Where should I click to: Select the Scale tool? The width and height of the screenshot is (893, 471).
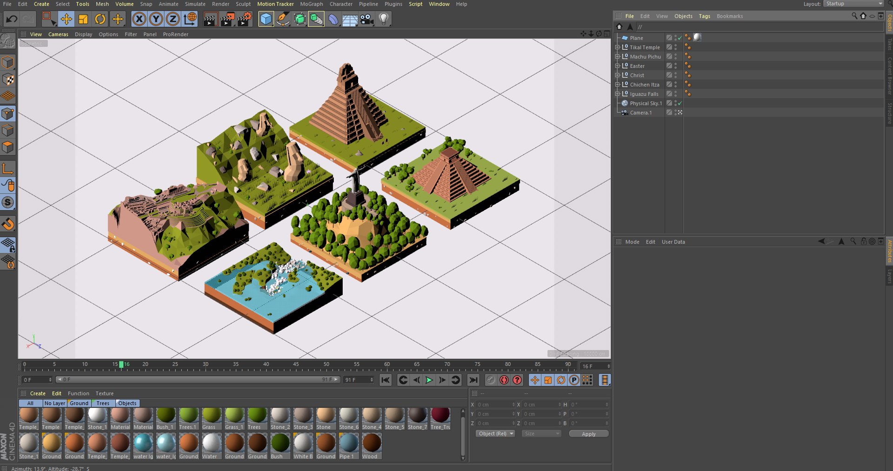coord(83,19)
